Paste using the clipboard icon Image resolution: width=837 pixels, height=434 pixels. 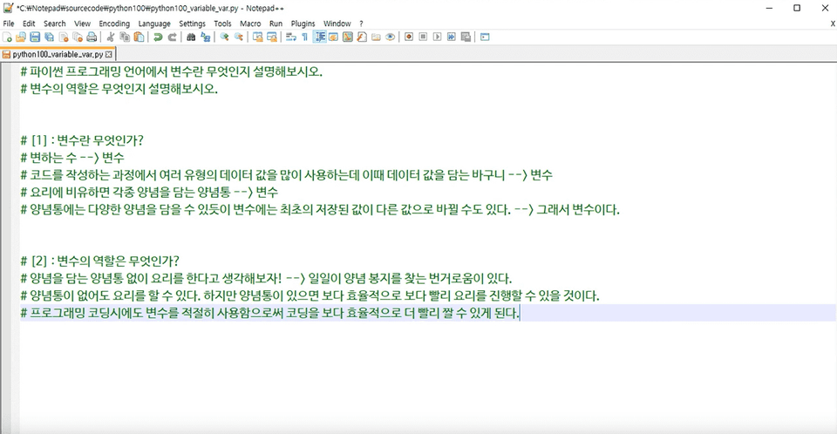point(139,37)
